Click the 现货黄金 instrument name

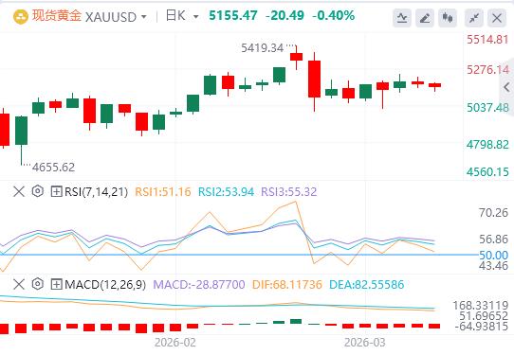(56, 16)
